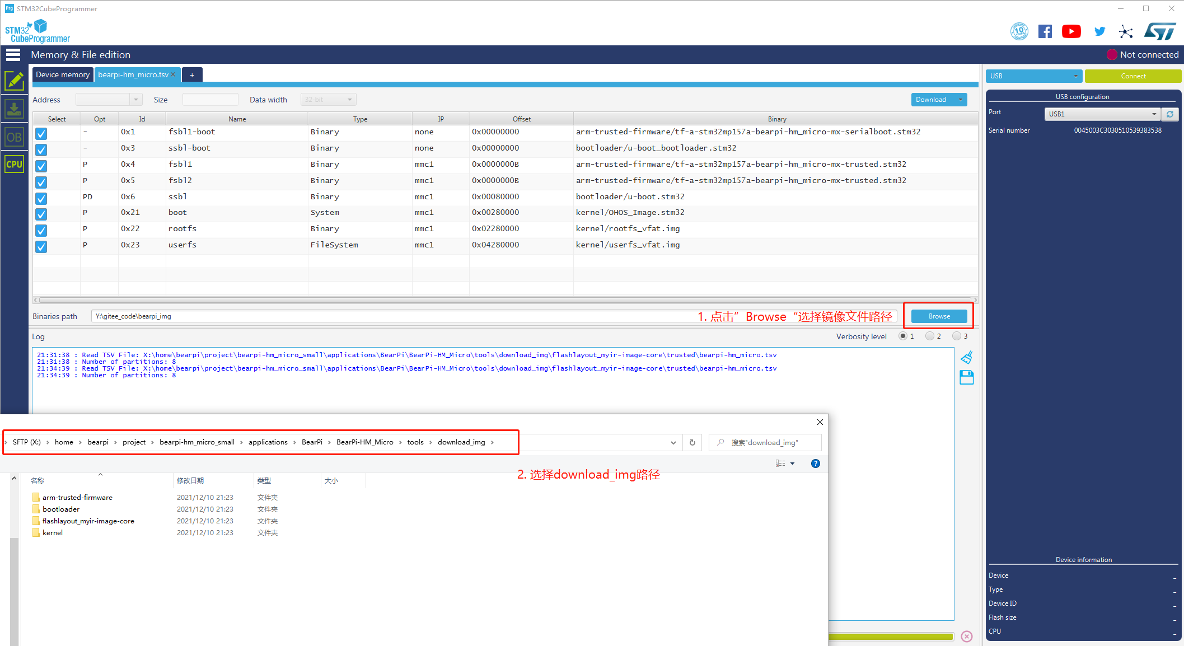Viewport: 1184px width, 646px height.
Task: Expand the chevron after download_img breadcrumb
Action: [492, 442]
